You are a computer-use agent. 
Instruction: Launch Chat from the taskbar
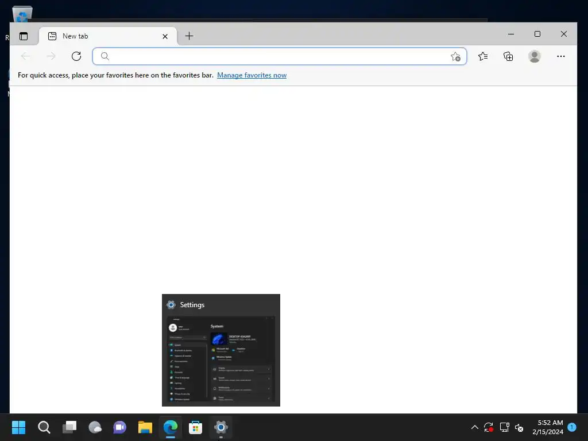pos(120,427)
